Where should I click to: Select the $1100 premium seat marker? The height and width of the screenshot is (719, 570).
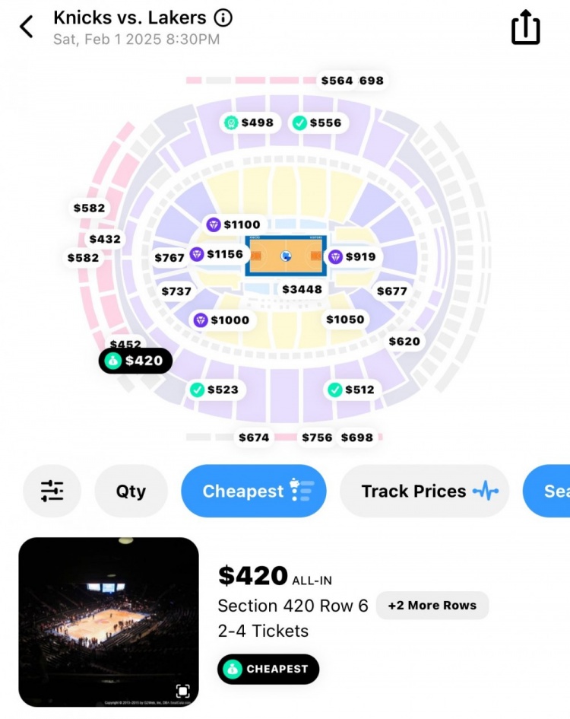tap(234, 224)
